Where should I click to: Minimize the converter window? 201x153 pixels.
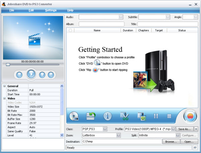click(x=190, y=4)
